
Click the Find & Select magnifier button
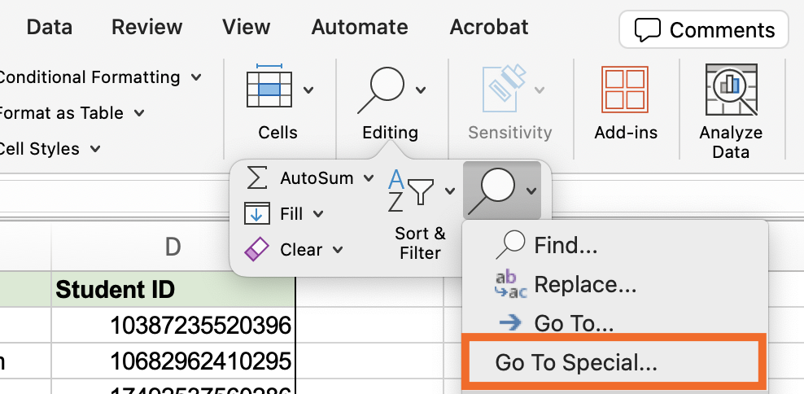(492, 190)
